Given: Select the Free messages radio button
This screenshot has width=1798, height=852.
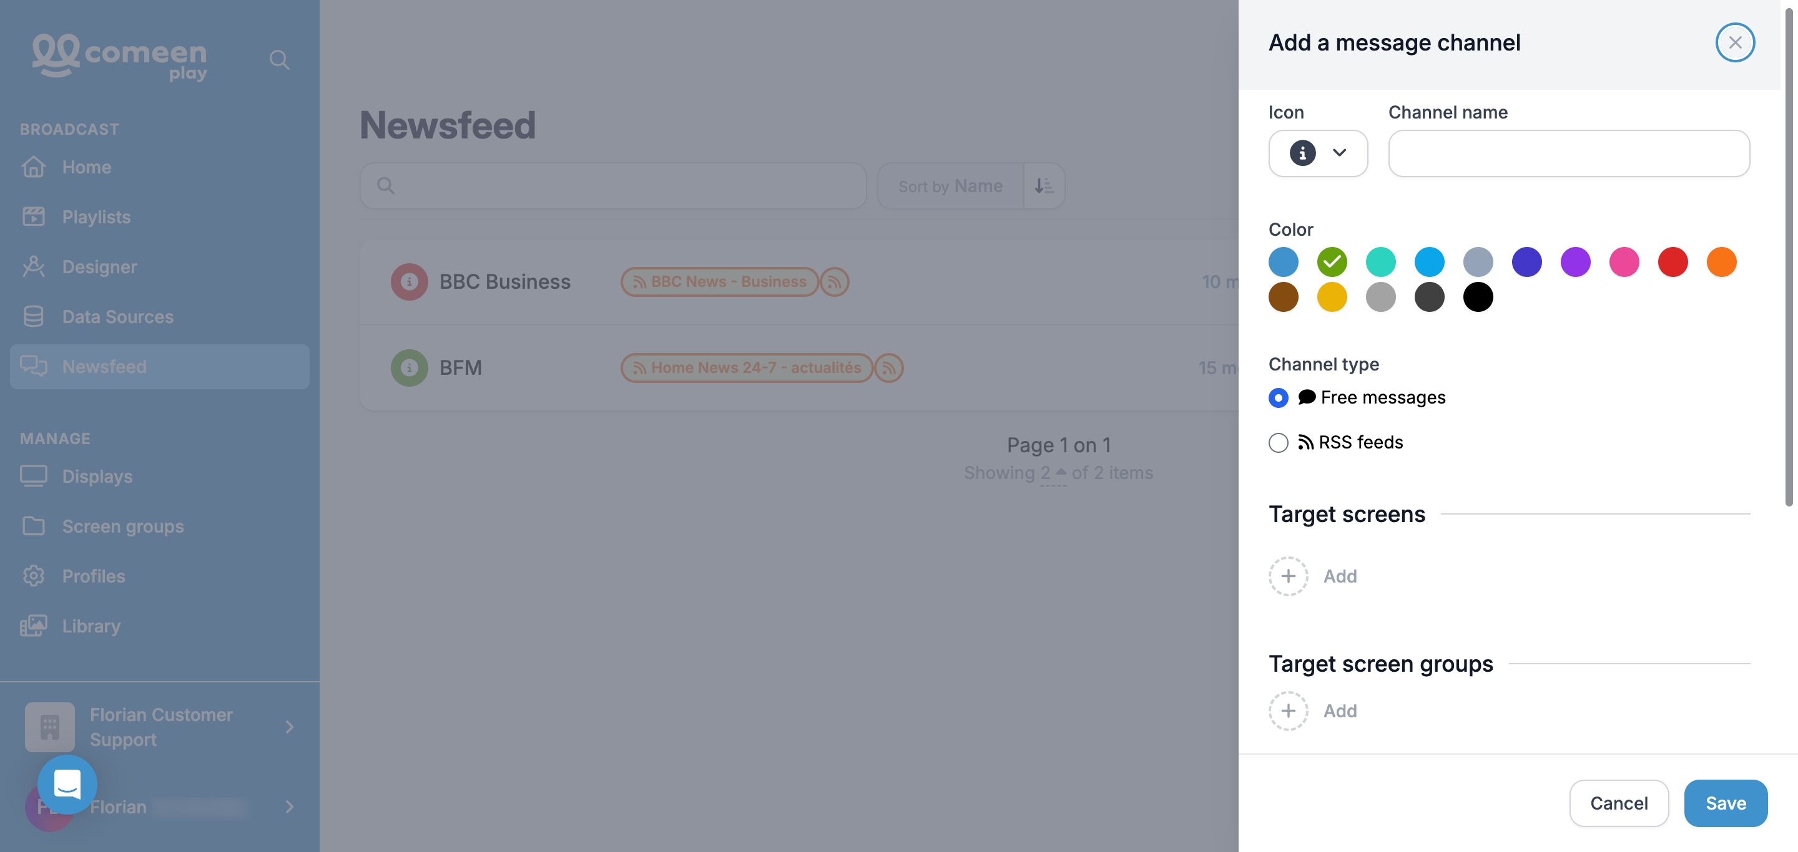Looking at the screenshot, I should [1278, 397].
